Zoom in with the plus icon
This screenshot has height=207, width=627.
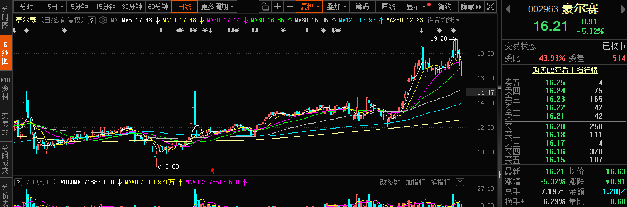277,6
